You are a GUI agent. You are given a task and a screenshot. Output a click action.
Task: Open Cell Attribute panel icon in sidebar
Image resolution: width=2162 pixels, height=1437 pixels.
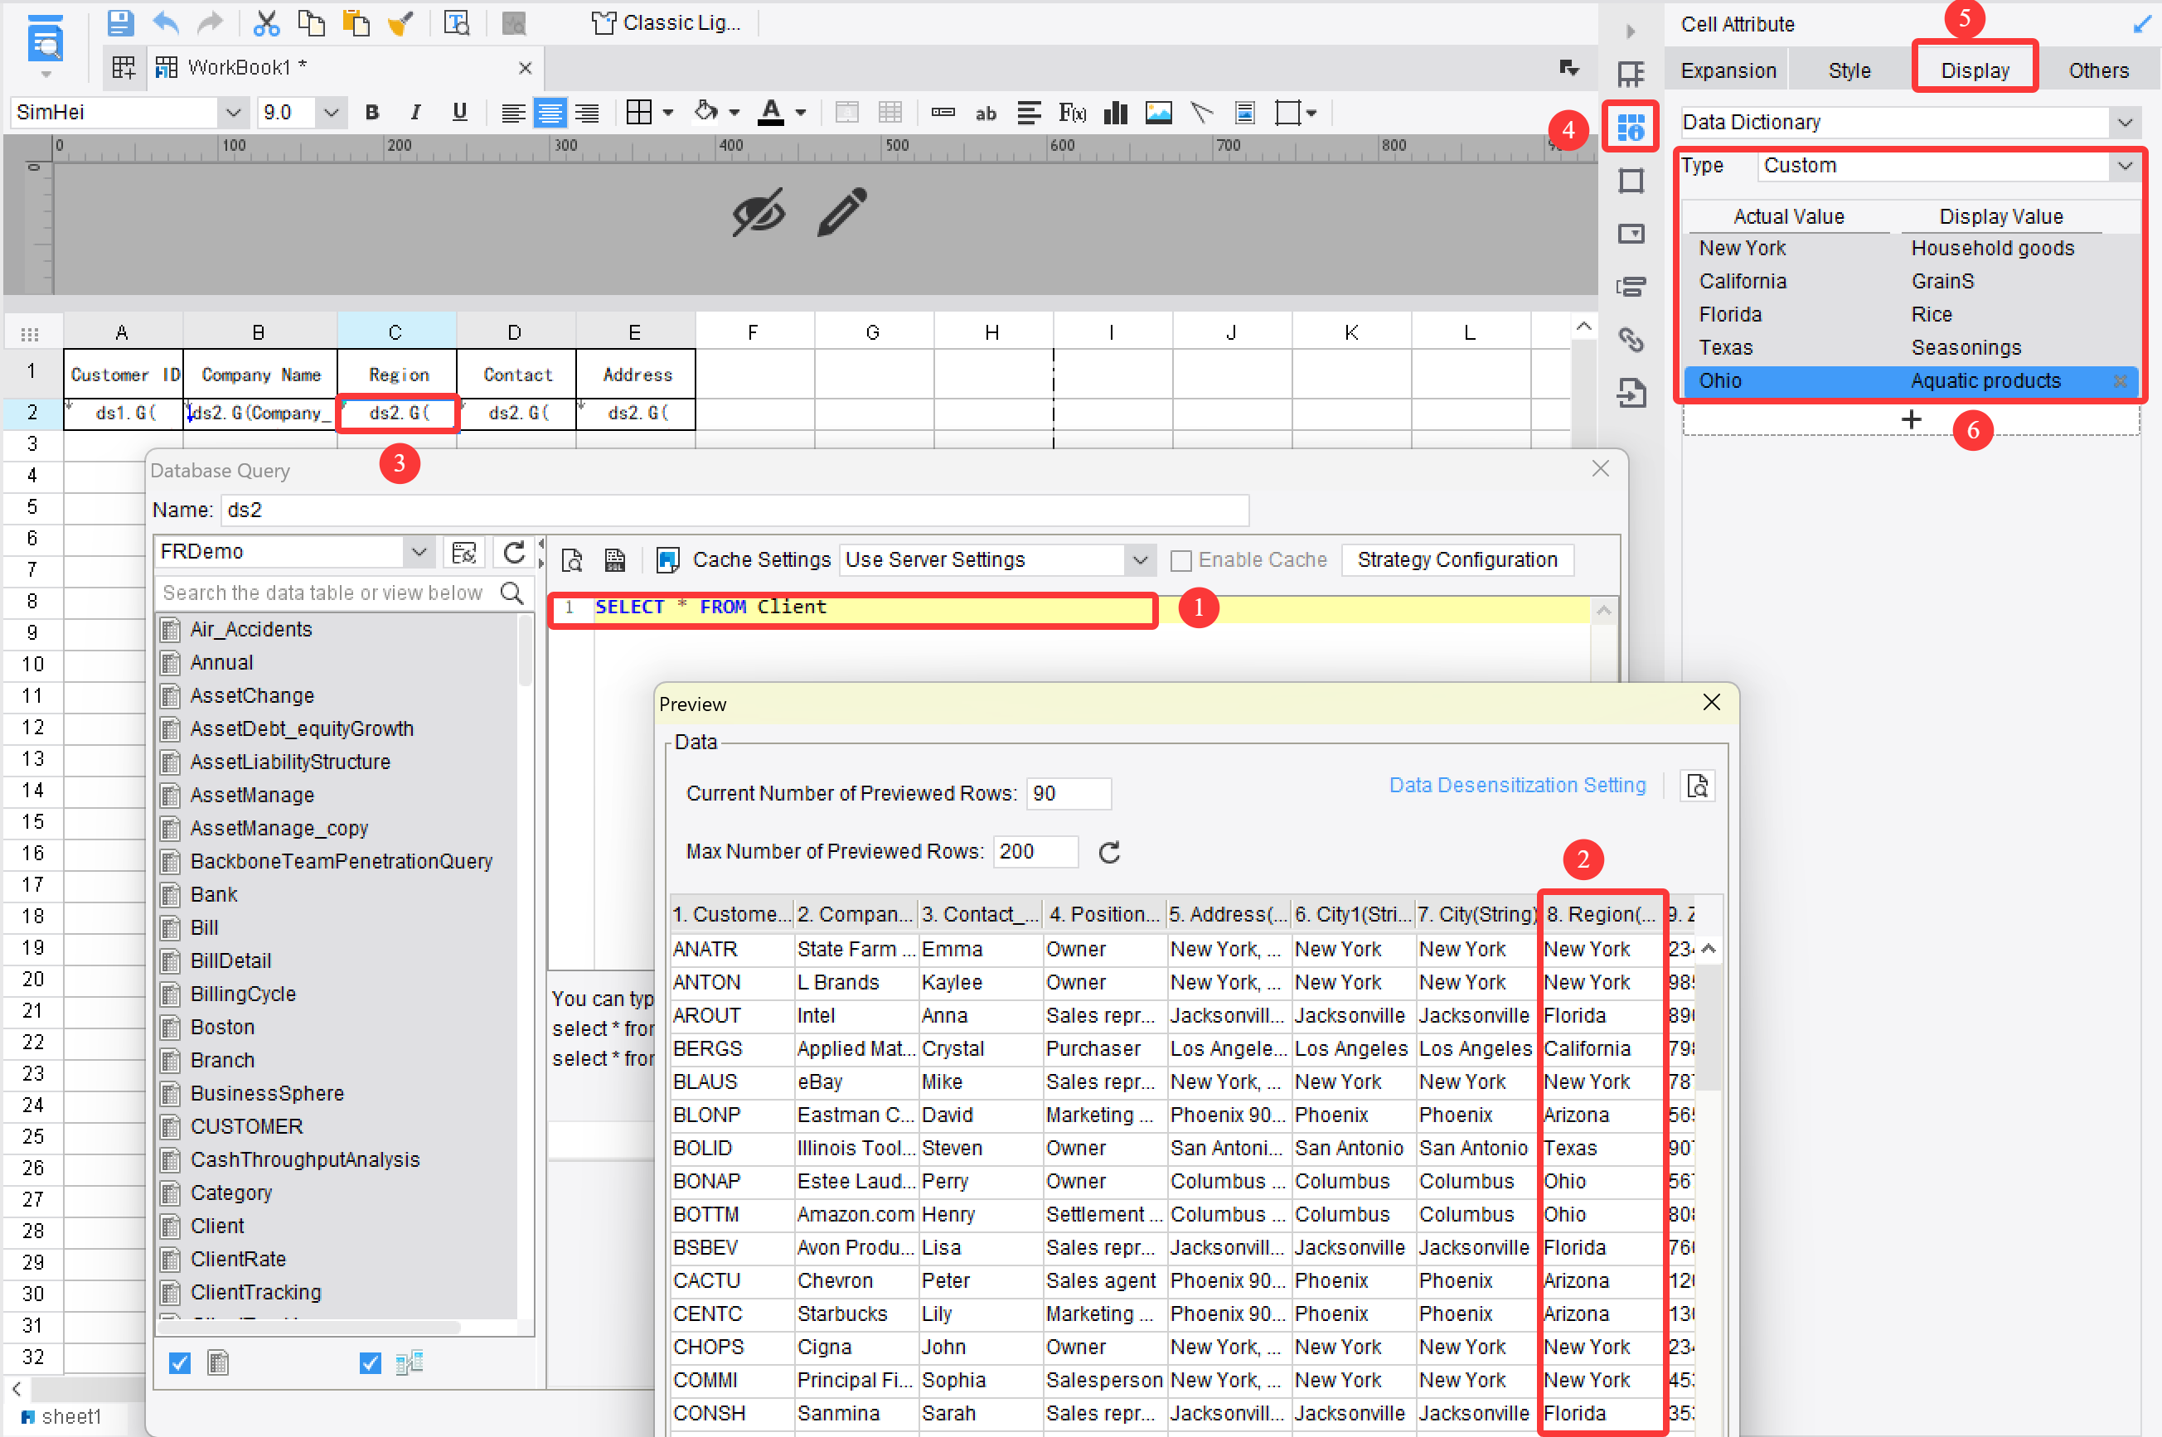(1631, 127)
